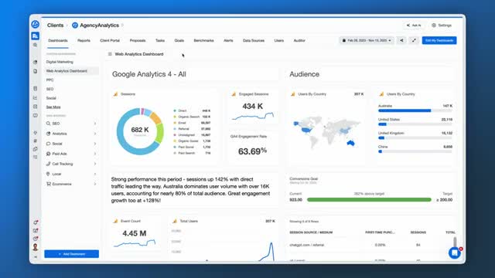Click the Edit My Dashboards button
Screen dimensions: 495x278
click(439, 40)
